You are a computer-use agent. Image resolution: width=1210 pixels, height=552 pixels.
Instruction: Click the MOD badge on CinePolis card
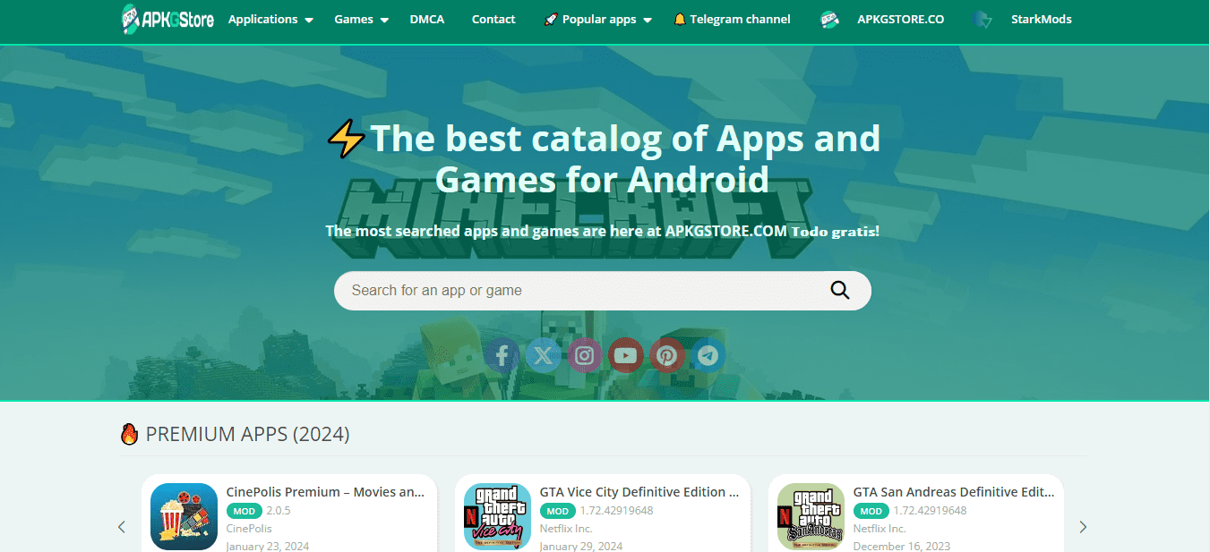245,511
